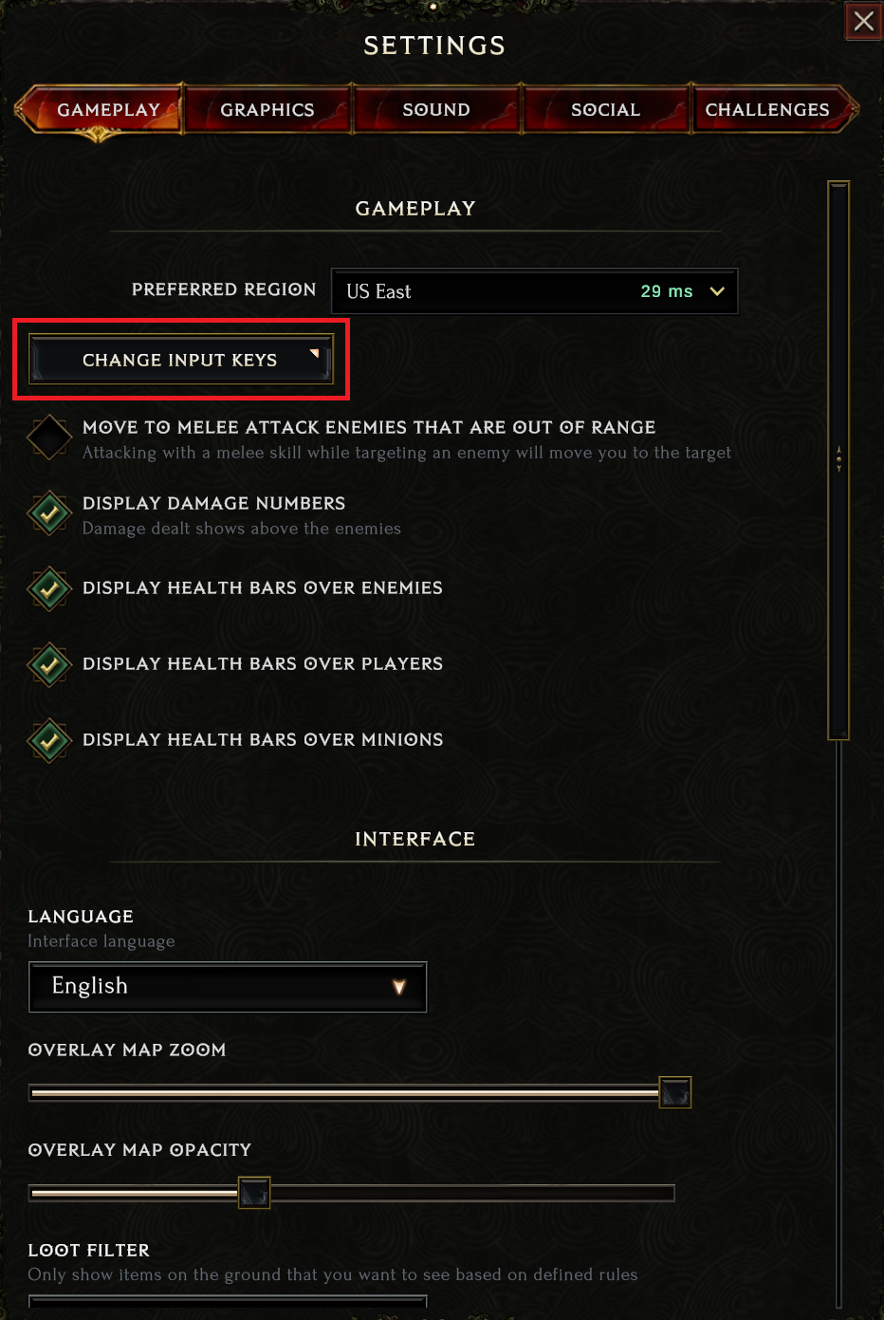Disable Display Damage Numbers checkbox
Image resolution: width=884 pixels, height=1320 pixels.
pos(49,513)
